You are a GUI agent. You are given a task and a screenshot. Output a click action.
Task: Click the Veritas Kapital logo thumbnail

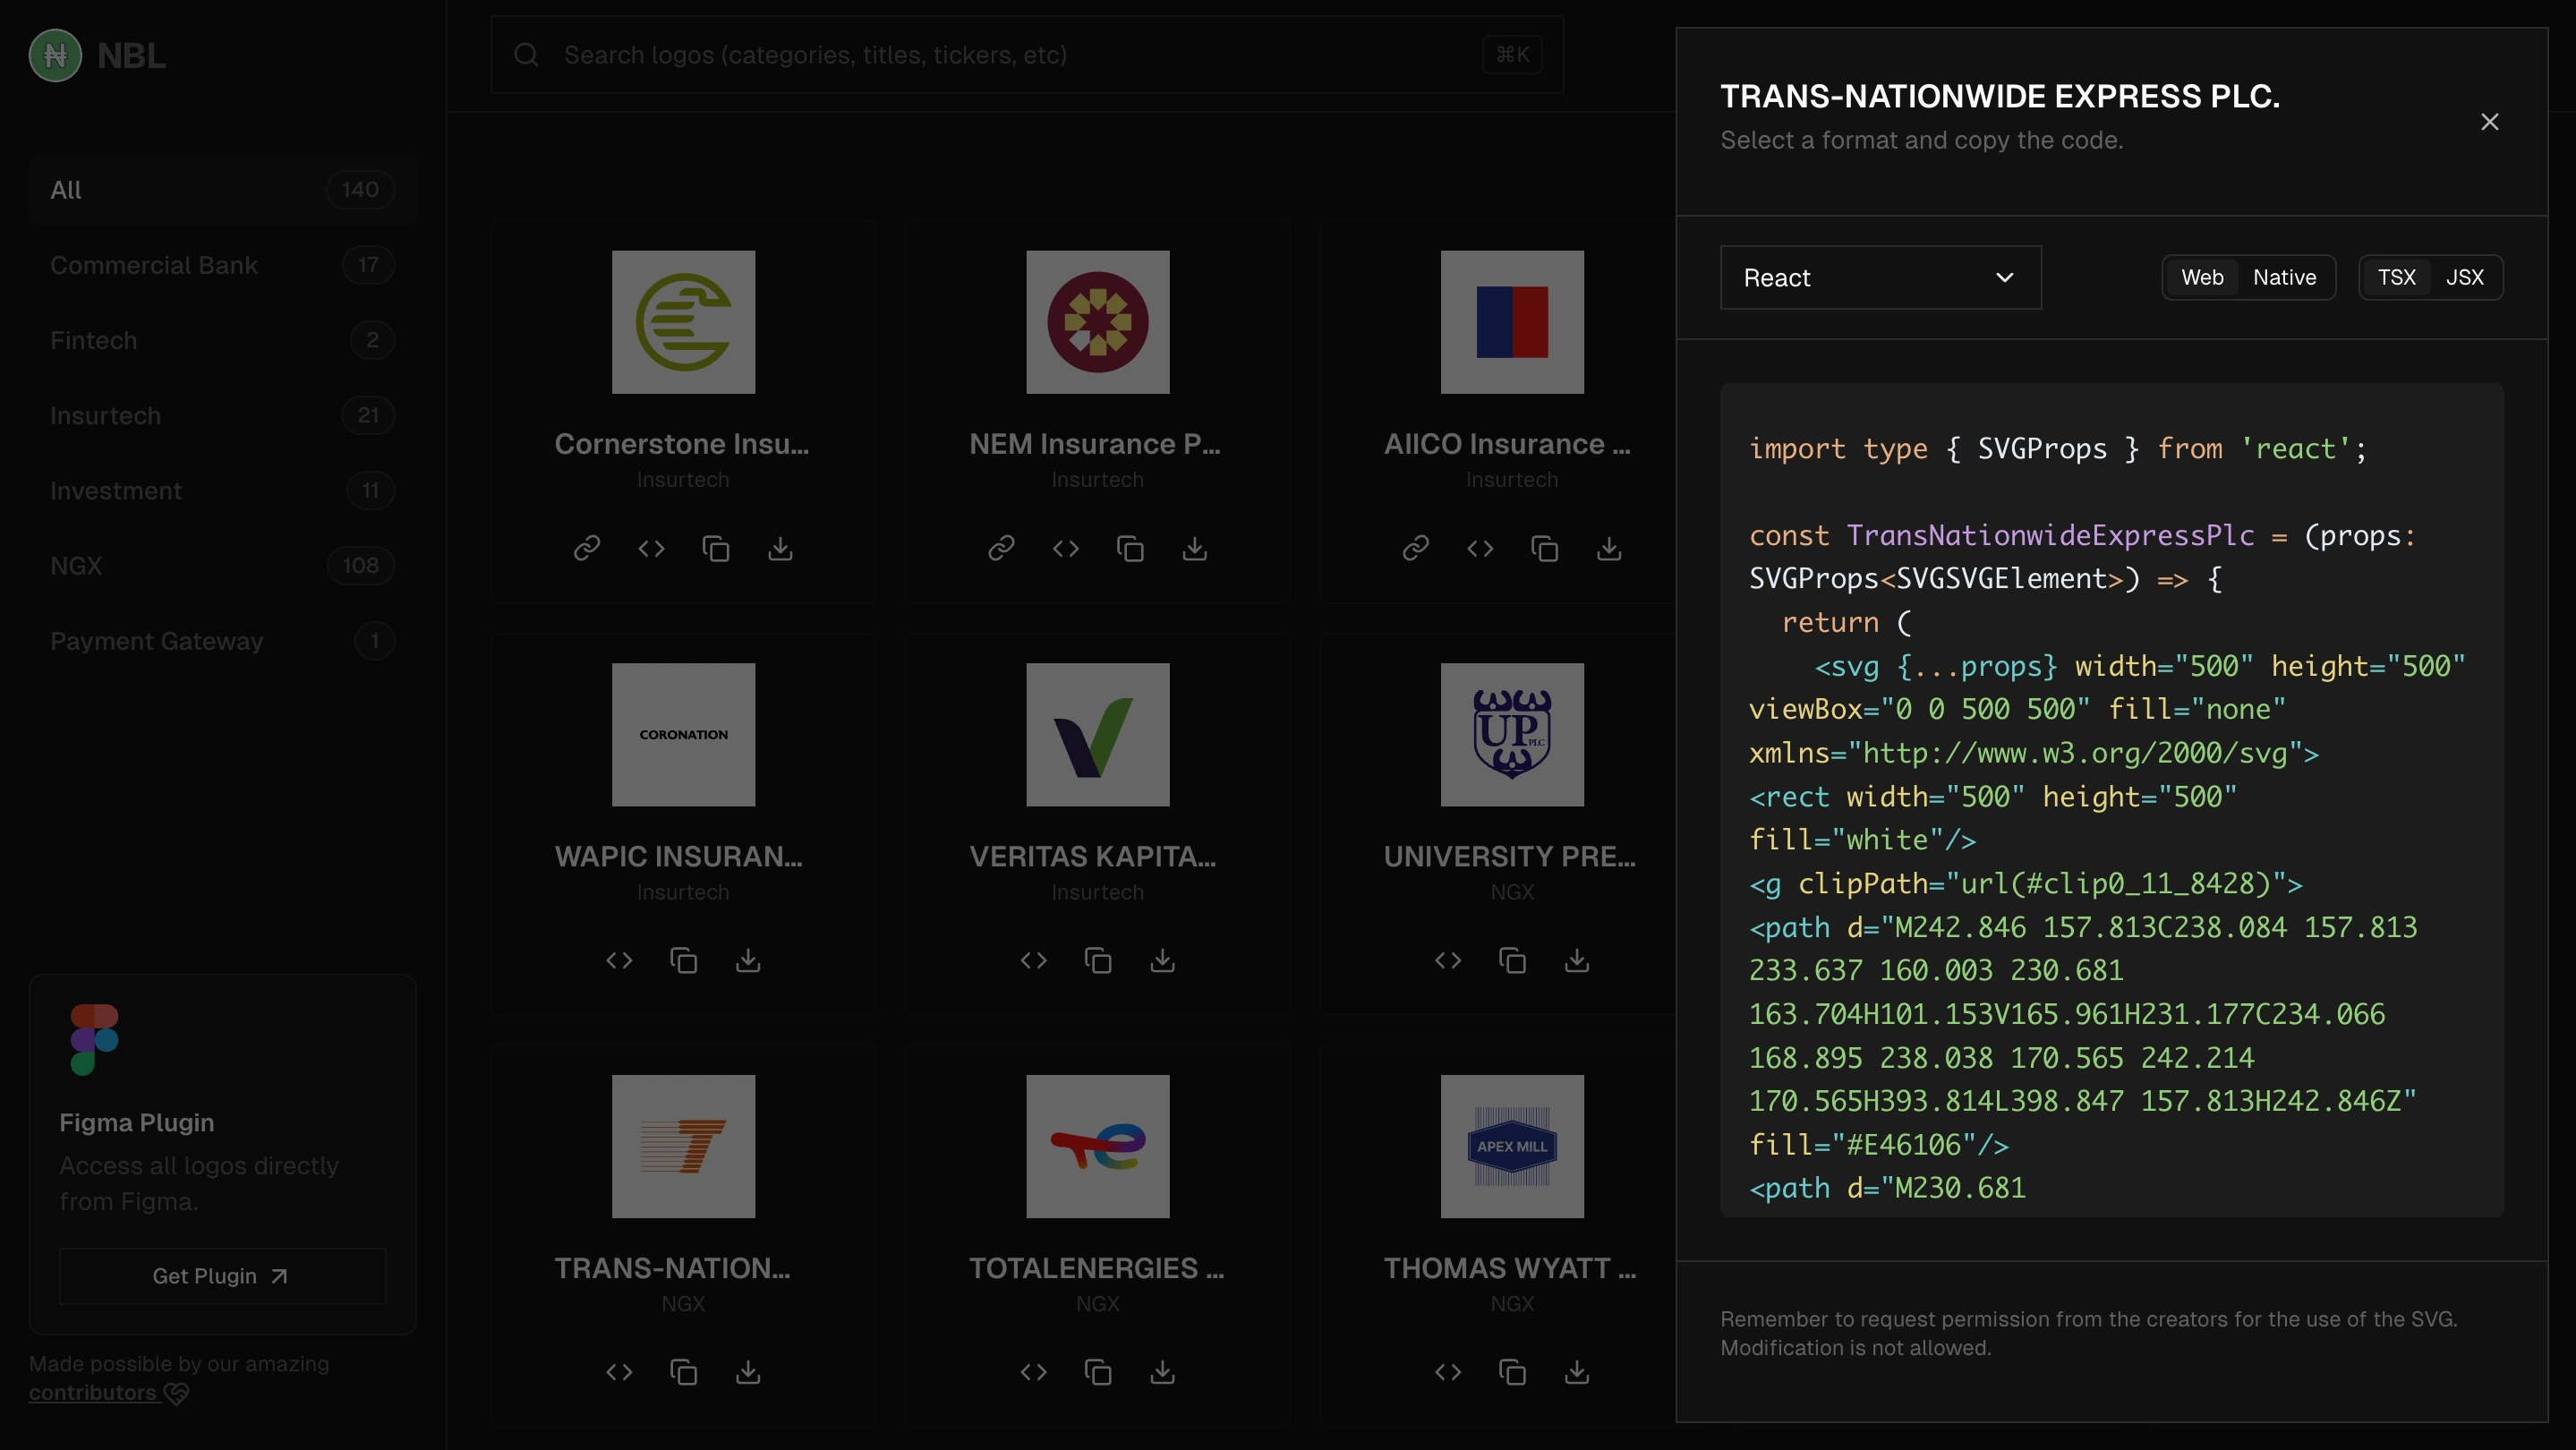point(1098,734)
